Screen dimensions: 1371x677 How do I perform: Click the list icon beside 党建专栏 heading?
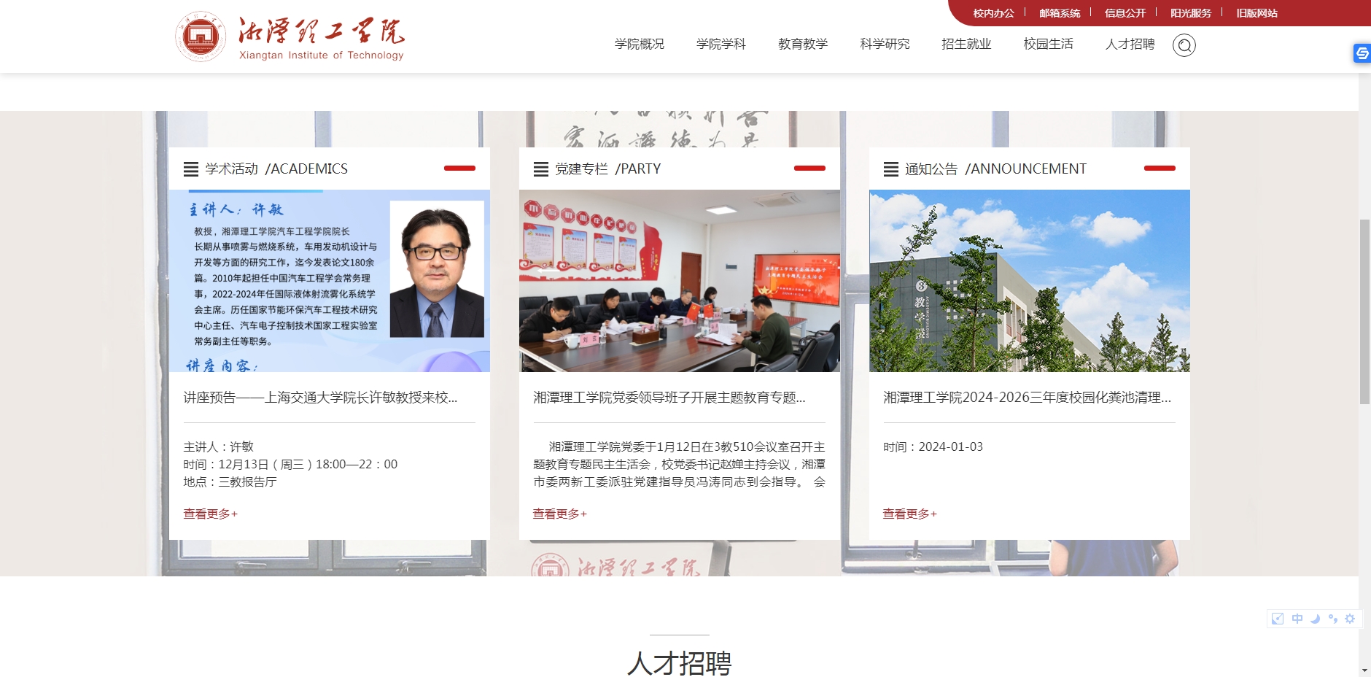[x=541, y=169]
